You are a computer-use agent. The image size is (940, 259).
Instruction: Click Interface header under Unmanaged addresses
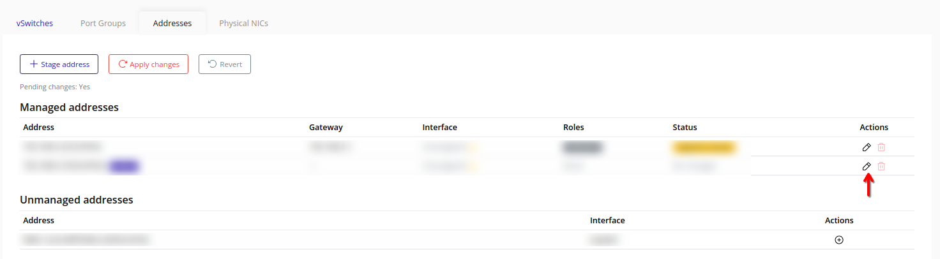607,221
